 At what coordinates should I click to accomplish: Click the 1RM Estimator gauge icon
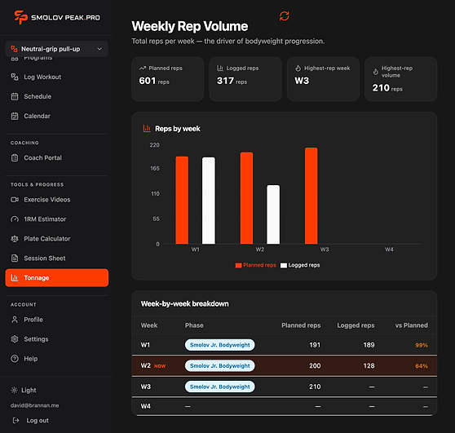(x=15, y=219)
